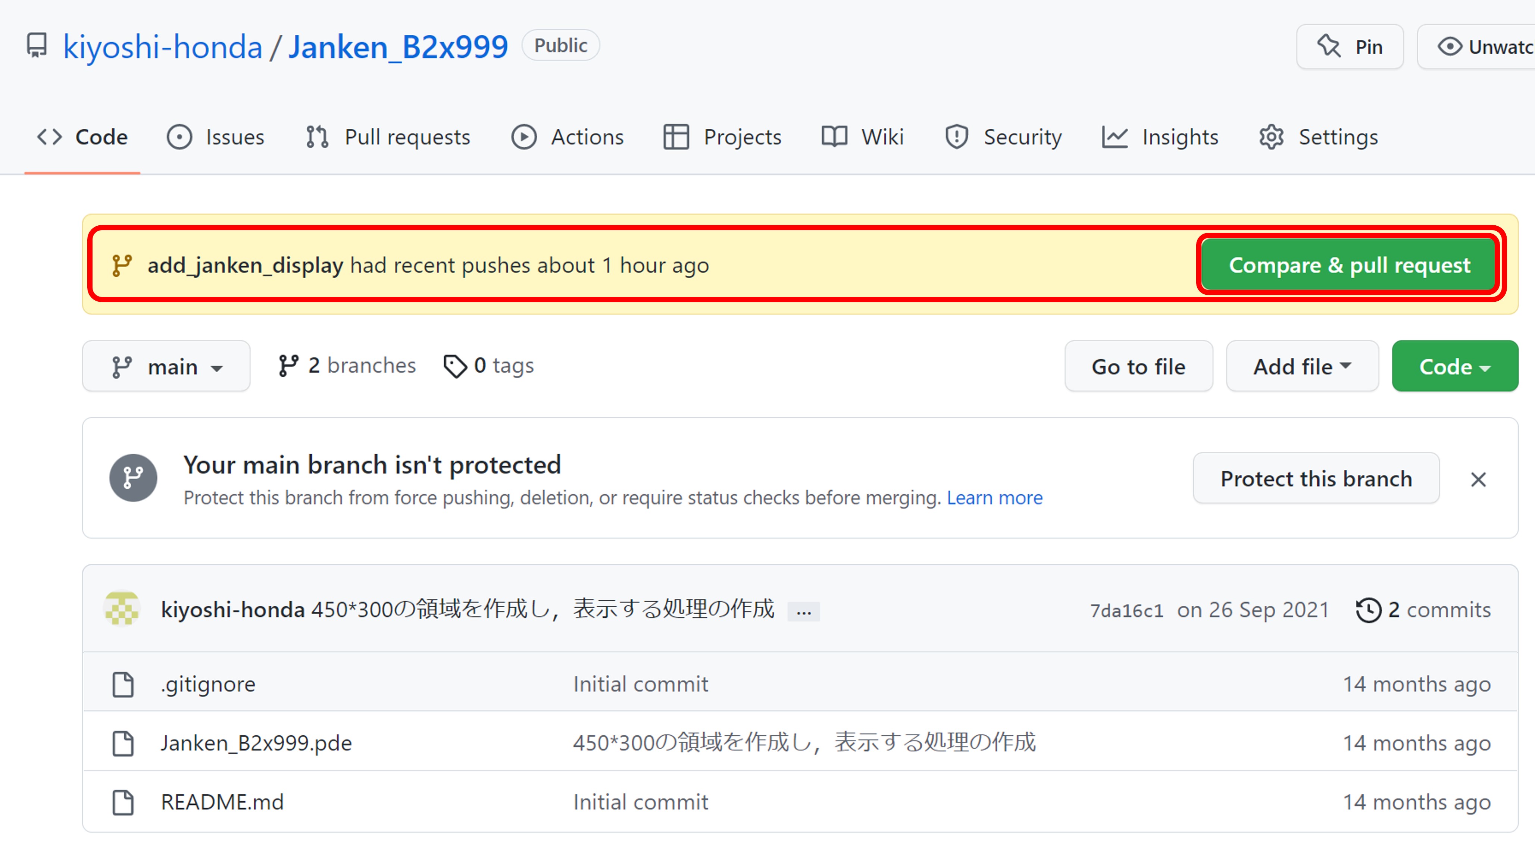Dismiss the branch protection notice

(1478, 479)
